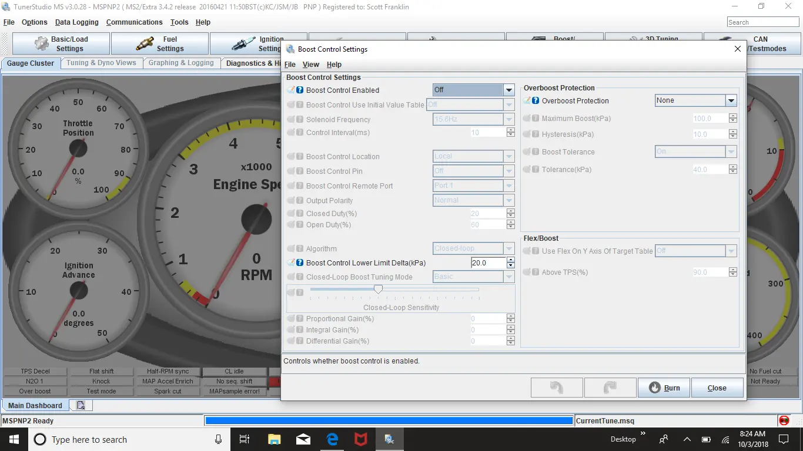
Task: Click the undo arrow button in dialog
Action: pos(557,388)
